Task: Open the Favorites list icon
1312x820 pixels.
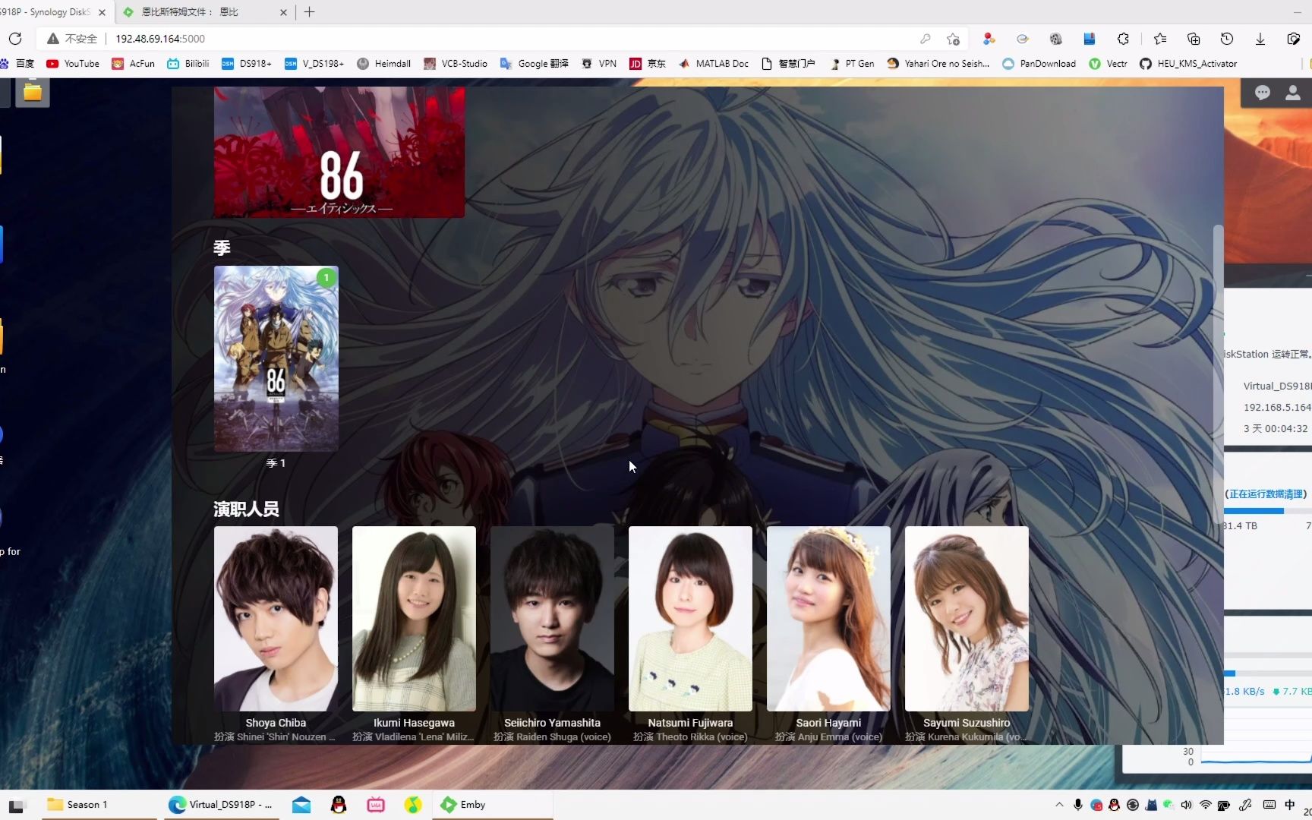Action: (1160, 39)
